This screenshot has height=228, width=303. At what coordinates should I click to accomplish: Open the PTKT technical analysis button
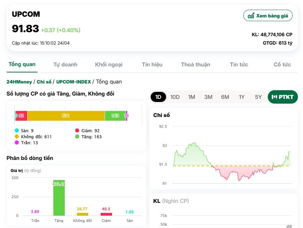coord(283,97)
